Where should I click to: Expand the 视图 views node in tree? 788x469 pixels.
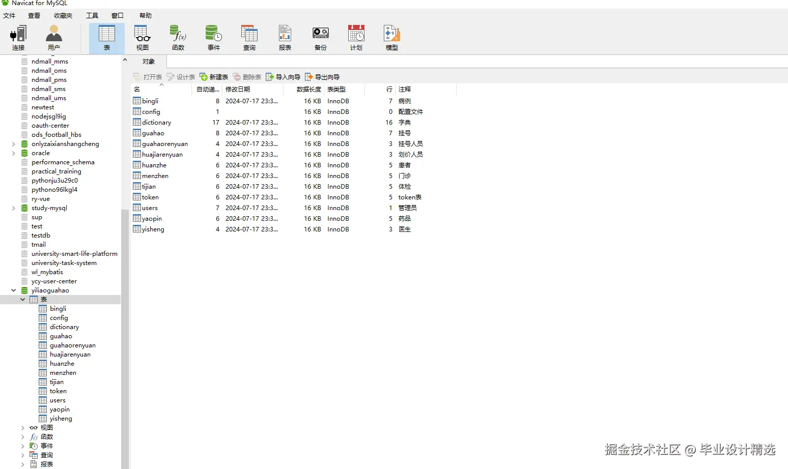click(x=22, y=428)
